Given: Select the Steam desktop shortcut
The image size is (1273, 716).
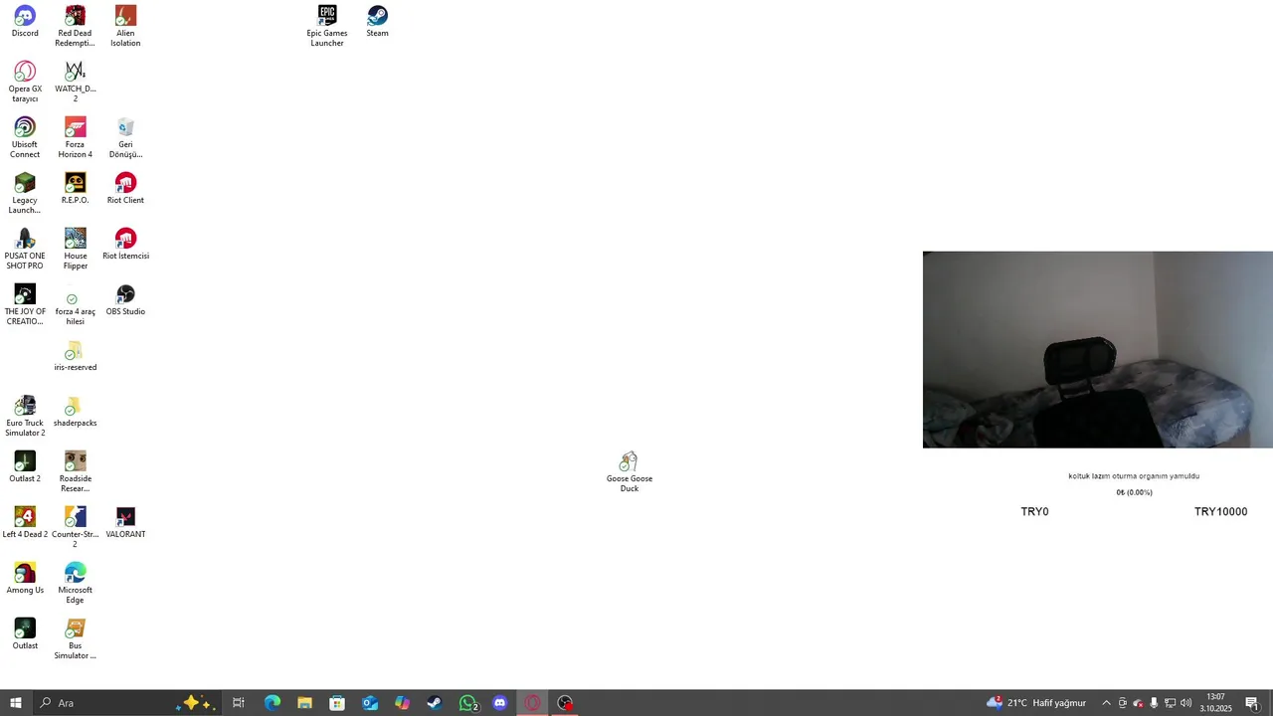Looking at the screenshot, I should 377,22.
